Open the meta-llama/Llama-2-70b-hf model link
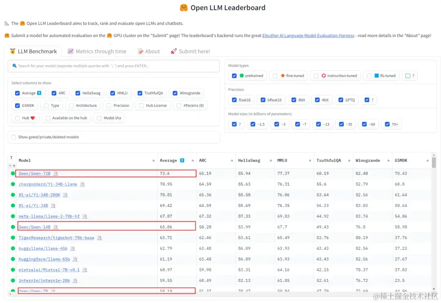The height and width of the screenshot is (303, 441). click(x=49, y=216)
